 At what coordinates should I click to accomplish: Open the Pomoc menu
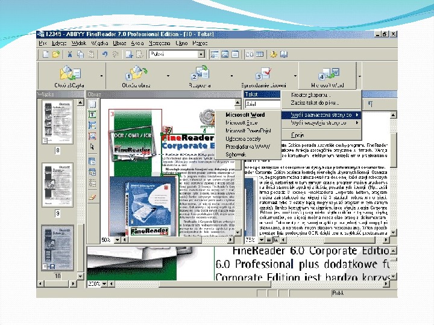[x=200, y=43]
